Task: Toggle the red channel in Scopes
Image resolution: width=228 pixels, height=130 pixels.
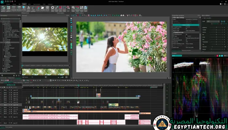Action: coord(218,56)
